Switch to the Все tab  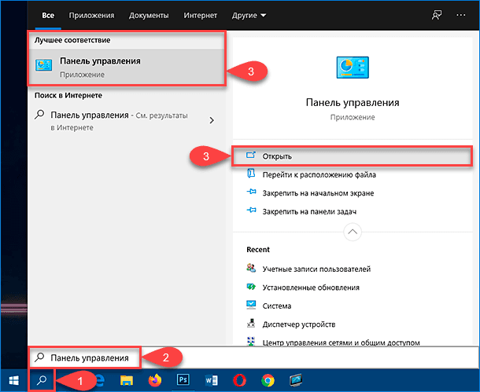point(48,15)
